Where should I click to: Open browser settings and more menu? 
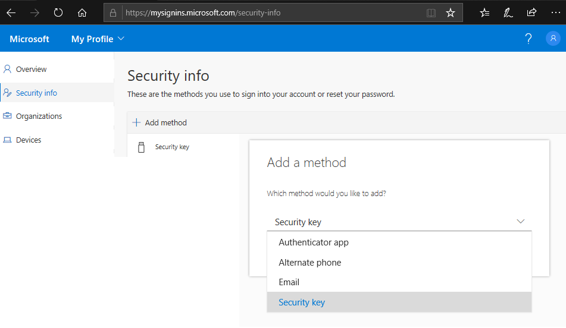click(555, 12)
